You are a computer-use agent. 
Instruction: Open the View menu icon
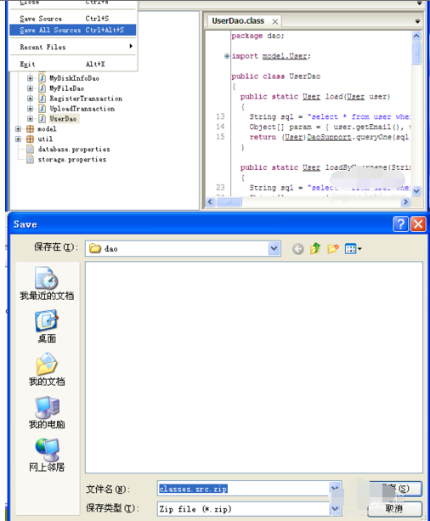353,248
